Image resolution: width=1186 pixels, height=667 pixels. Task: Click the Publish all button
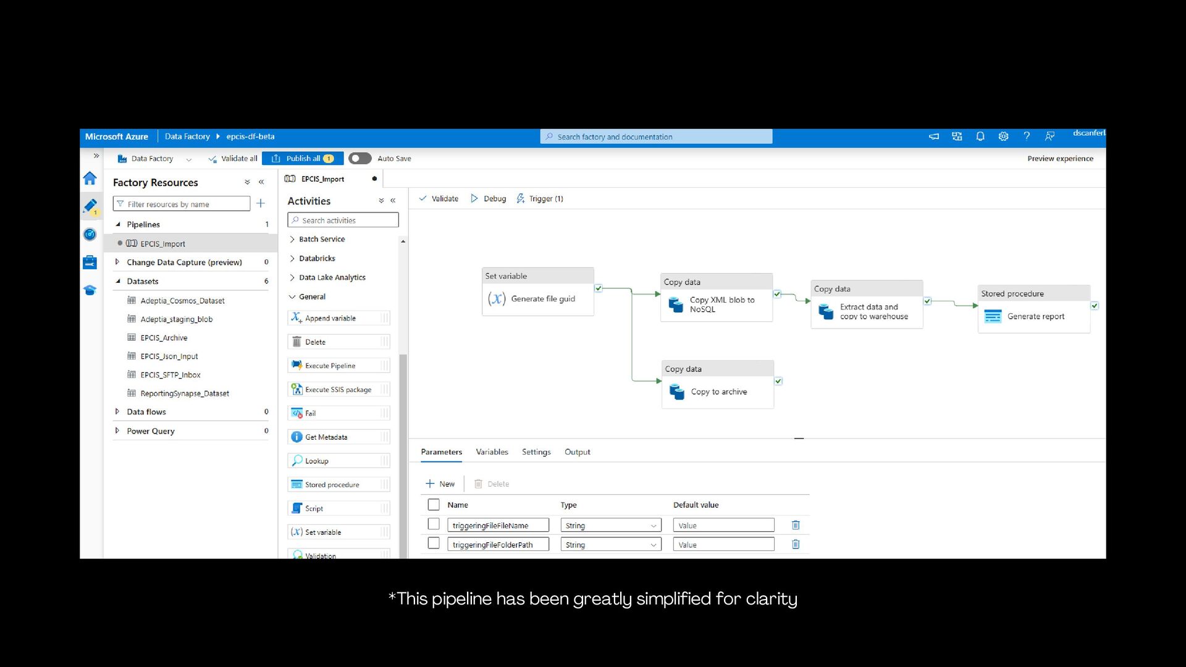(x=303, y=158)
